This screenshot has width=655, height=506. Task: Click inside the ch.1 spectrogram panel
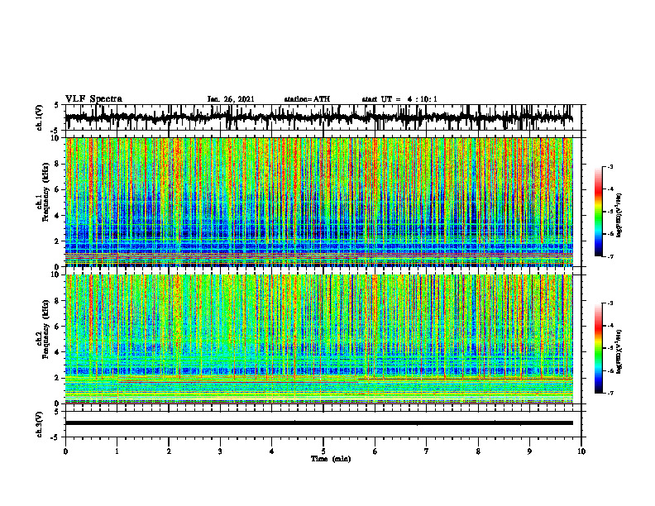click(x=319, y=202)
